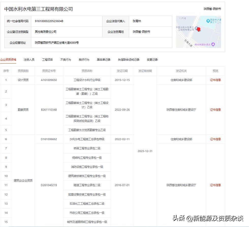View the 变更记录 tab
The width and height of the screenshot is (249, 227).
tap(152, 59)
